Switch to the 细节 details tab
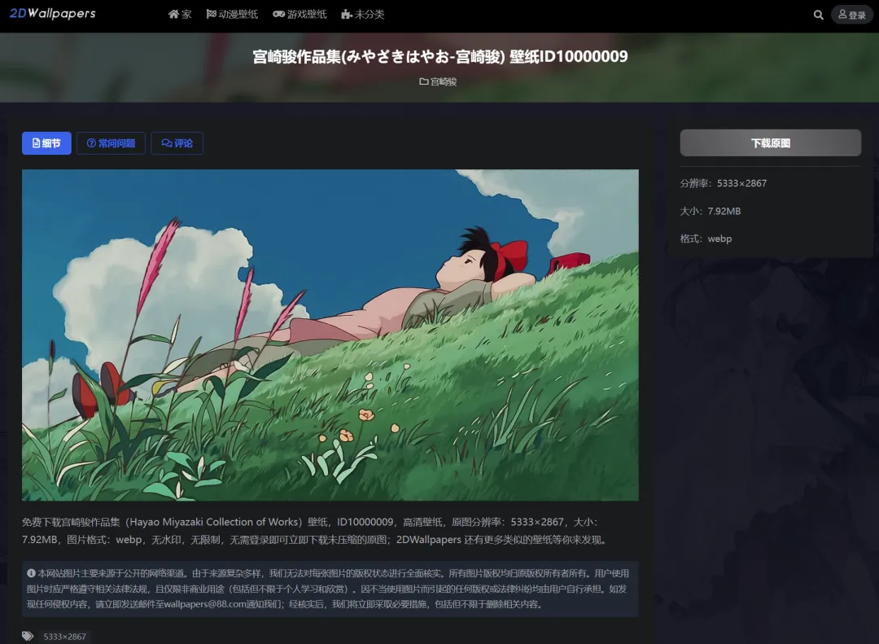879x644 pixels. tap(46, 143)
